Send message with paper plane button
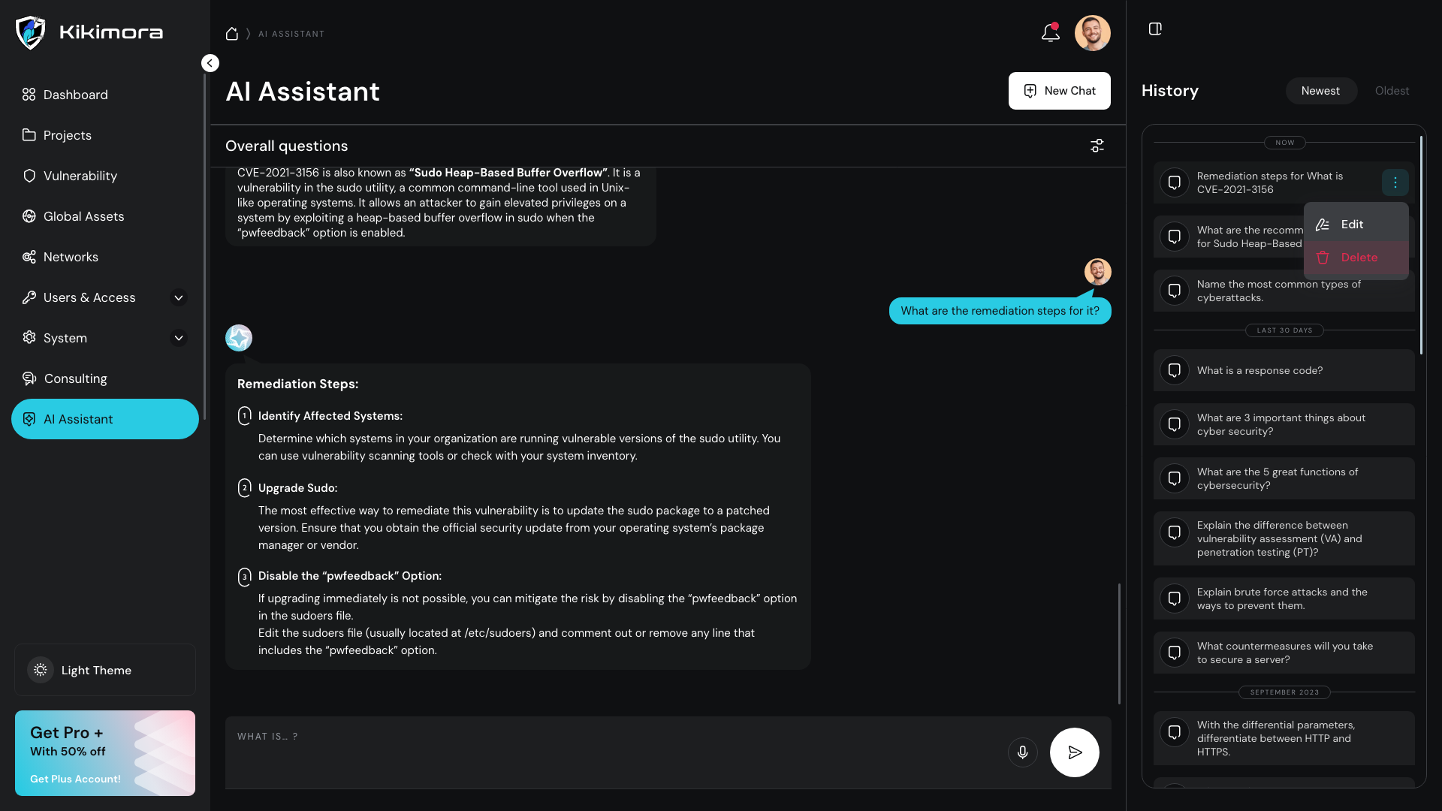The width and height of the screenshot is (1442, 811). (x=1074, y=752)
